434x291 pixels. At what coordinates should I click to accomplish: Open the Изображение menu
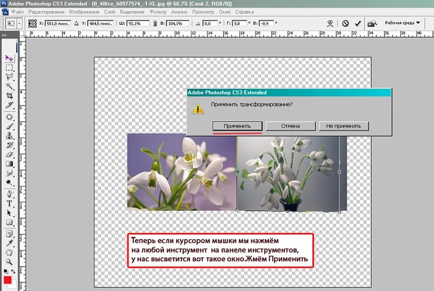84,12
